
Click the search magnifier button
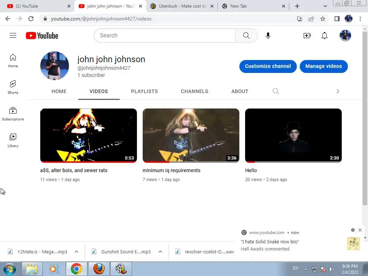[x=246, y=36]
